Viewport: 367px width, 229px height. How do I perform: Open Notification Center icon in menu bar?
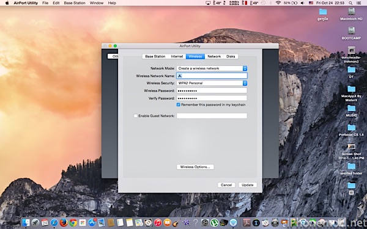coord(358,3)
